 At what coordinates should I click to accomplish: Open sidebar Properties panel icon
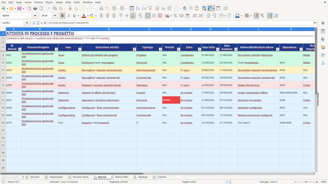pos(323,32)
